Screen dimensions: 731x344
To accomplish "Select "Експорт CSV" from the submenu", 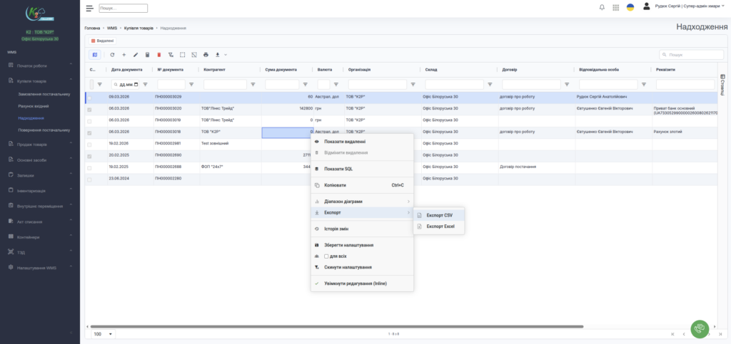I will coord(439,214).
